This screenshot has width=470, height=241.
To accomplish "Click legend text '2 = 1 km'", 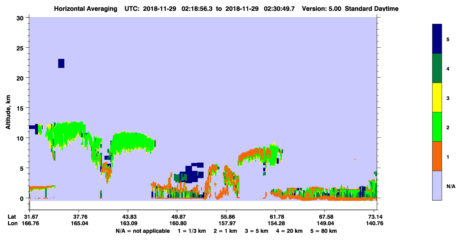I will (225, 231).
